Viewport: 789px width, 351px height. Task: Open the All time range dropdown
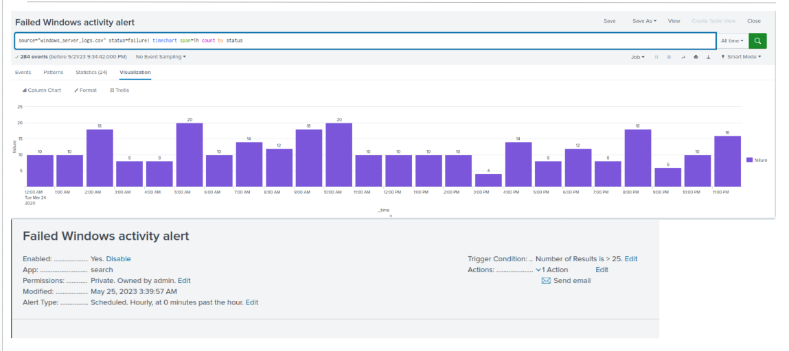(x=732, y=40)
